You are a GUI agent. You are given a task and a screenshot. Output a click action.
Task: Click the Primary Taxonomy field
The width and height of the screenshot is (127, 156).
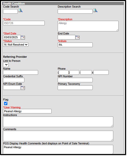[x=75, y=88]
